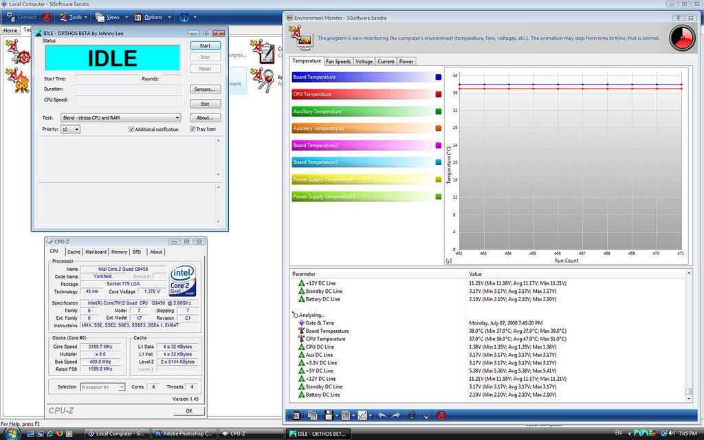Click the copy results icon in Environment Monitor toolbar
Viewport: 704px width, 440px height.
tap(313, 415)
